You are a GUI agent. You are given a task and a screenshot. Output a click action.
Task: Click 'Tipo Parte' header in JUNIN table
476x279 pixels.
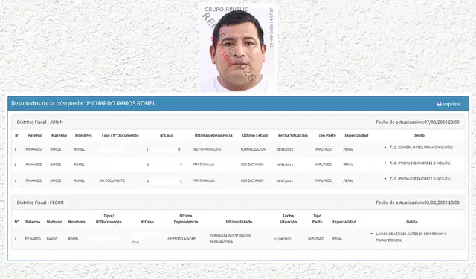tap(327, 135)
